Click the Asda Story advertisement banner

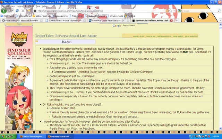tap(19, 78)
